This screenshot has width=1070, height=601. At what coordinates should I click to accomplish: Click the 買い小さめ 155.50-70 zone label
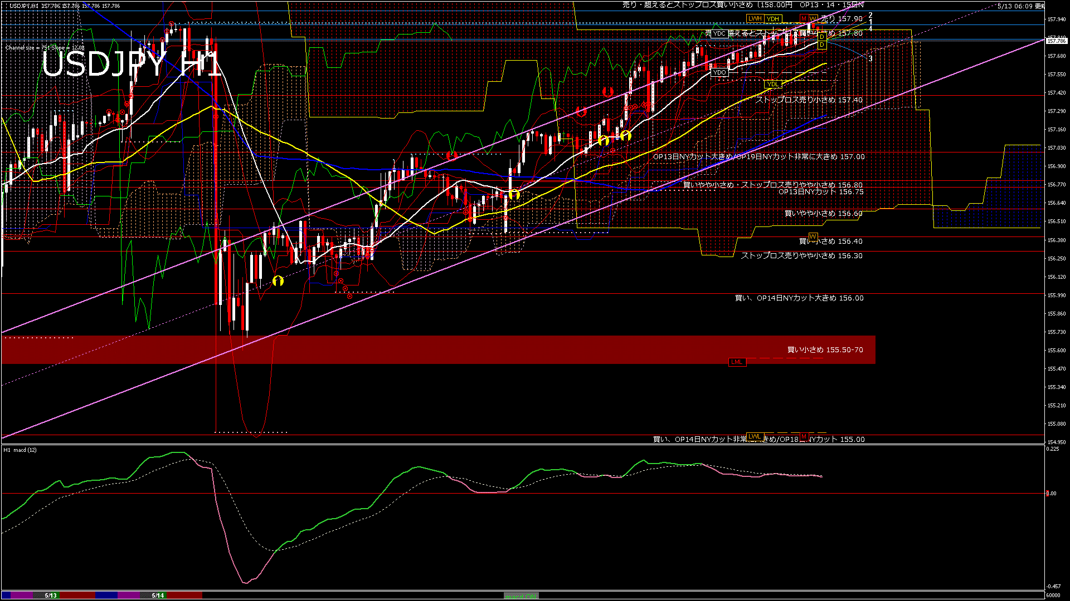coord(825,350)
